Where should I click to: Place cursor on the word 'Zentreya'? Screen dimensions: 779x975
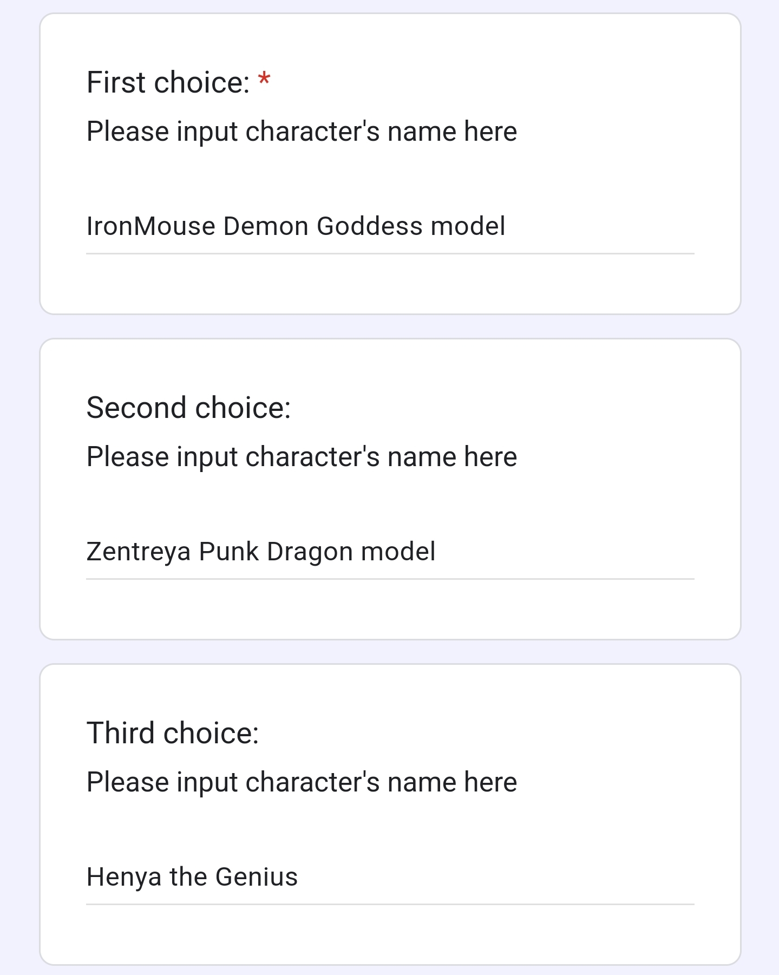(x=139, y=552)
